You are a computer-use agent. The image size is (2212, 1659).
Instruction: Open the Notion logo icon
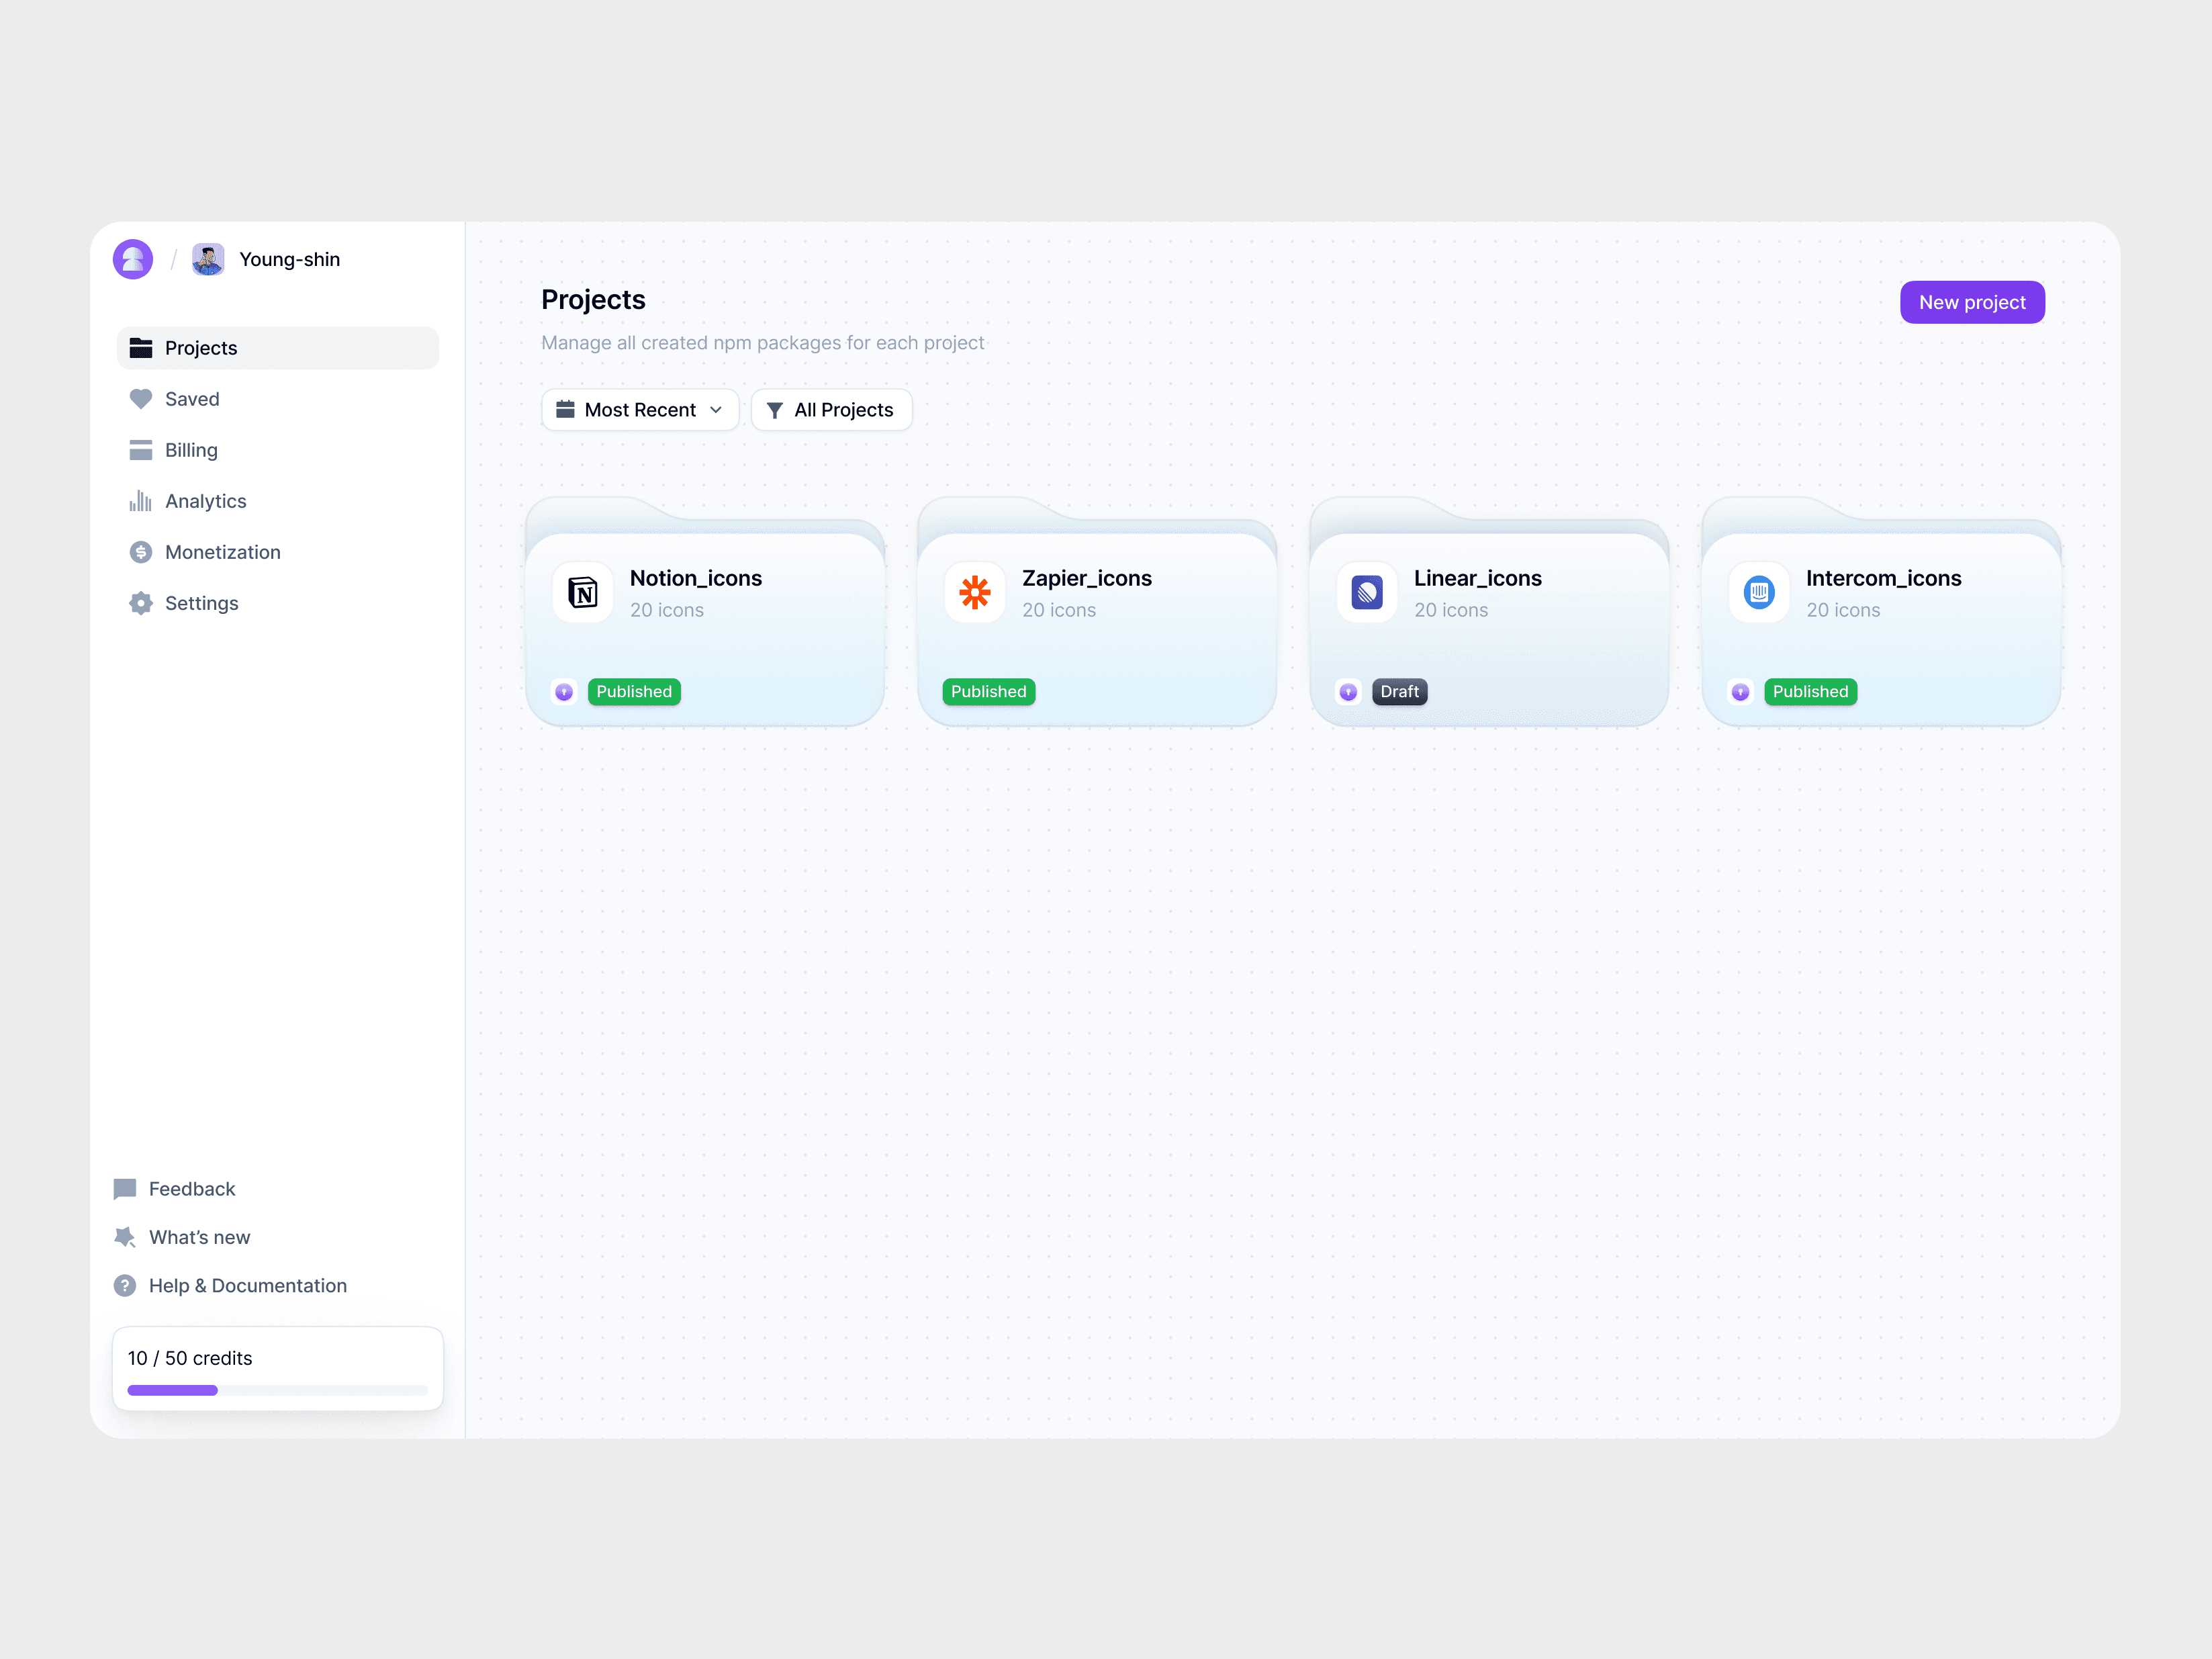click(583, 593)
